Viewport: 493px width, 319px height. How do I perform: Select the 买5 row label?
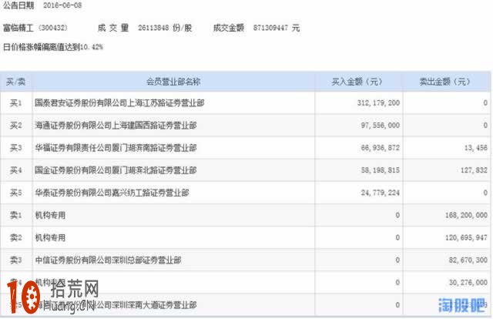[15, 193]
